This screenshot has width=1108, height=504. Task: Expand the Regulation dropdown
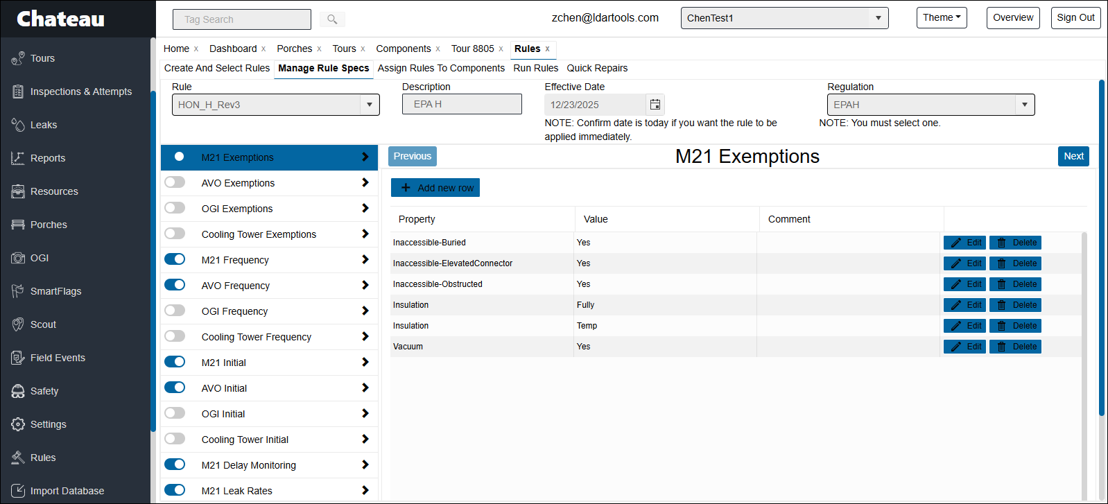point(930,105)
